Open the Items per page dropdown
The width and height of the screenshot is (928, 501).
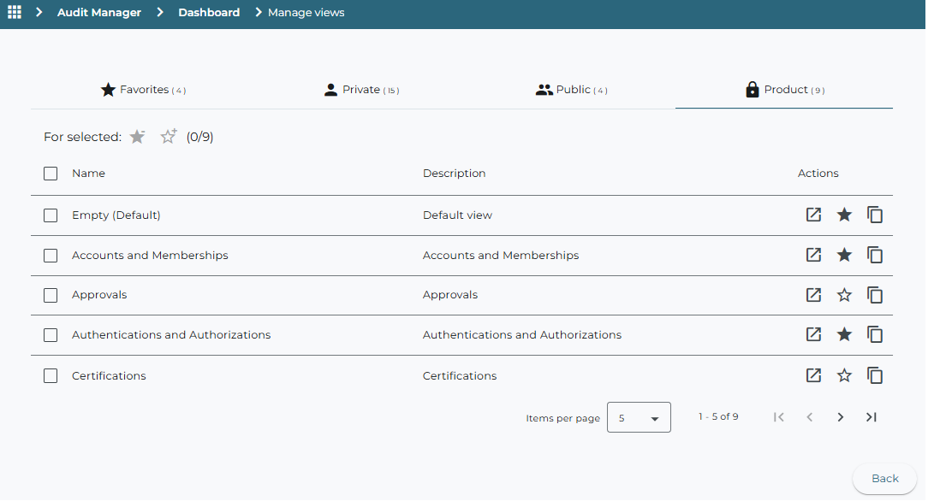click(x=639, y=417)
